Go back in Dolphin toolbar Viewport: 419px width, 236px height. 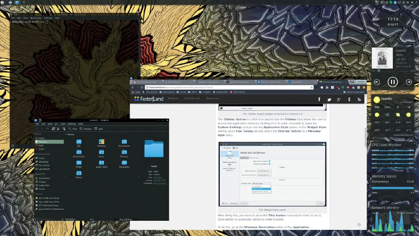pos(37,129)
